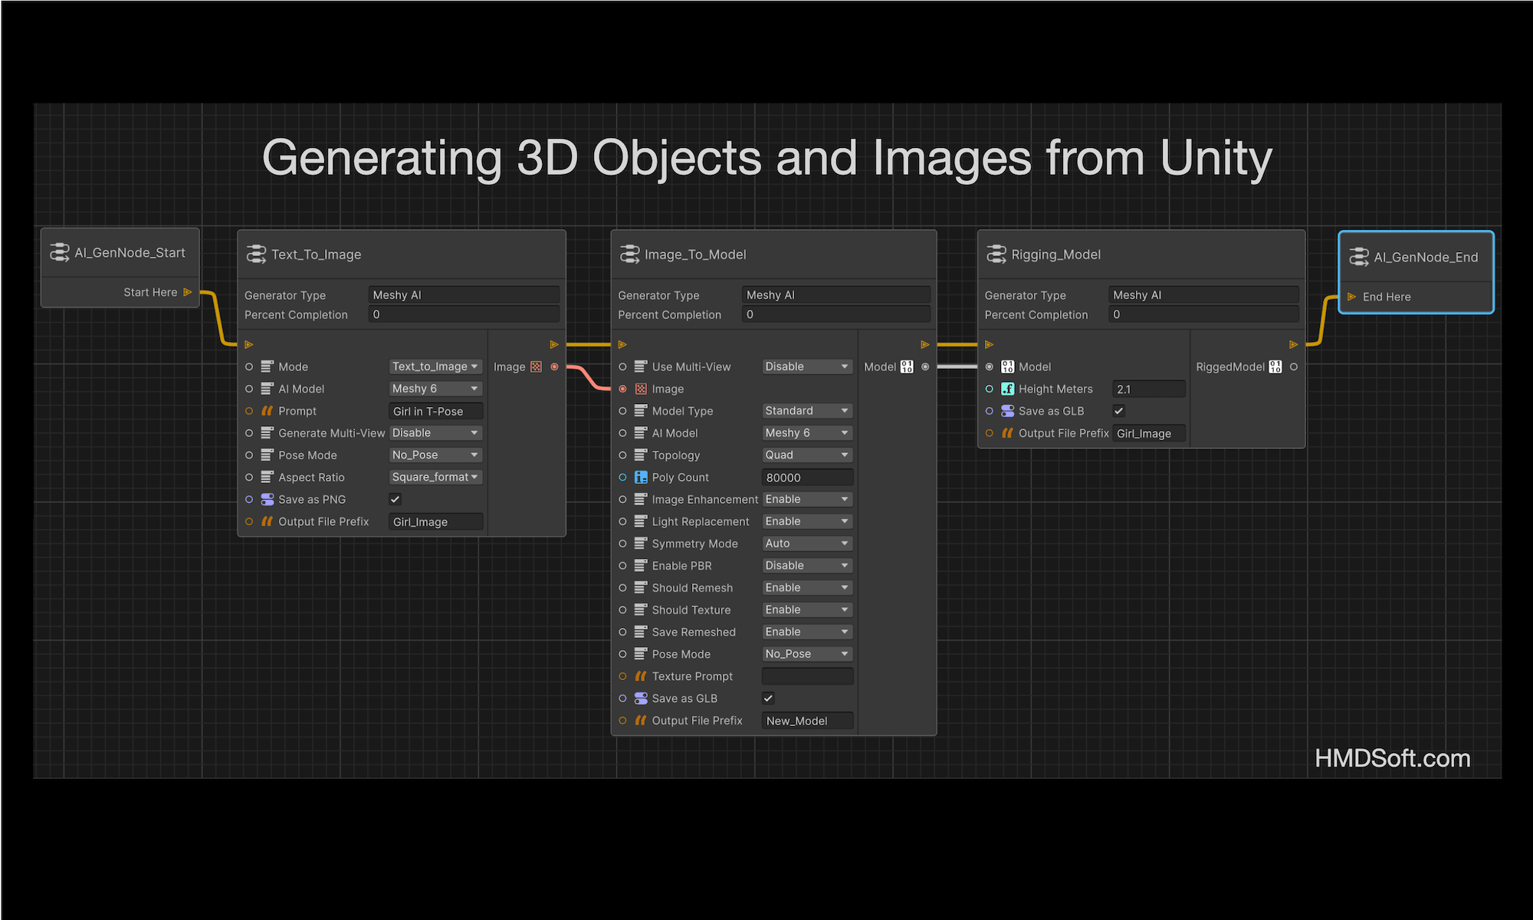Click the Text_To_Image node header icon
The image size is (1533, 920).
256,255
